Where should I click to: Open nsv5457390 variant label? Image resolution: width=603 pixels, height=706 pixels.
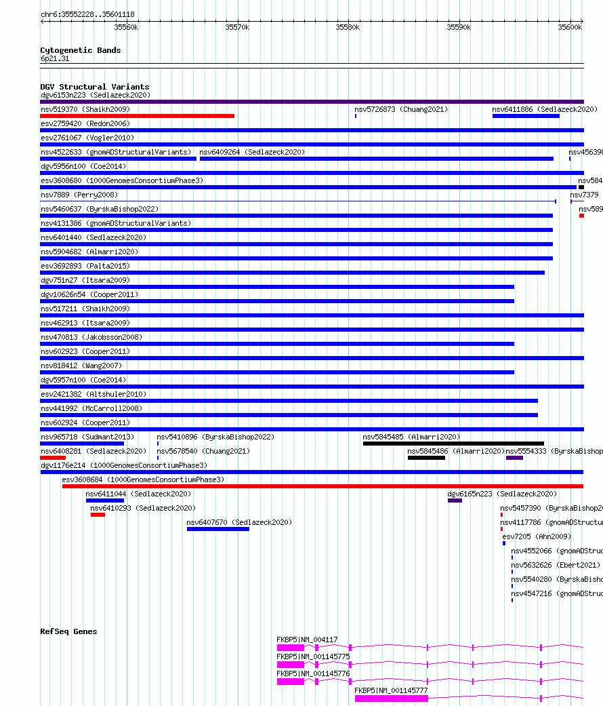pyautogui.click(x=552, y=509)
